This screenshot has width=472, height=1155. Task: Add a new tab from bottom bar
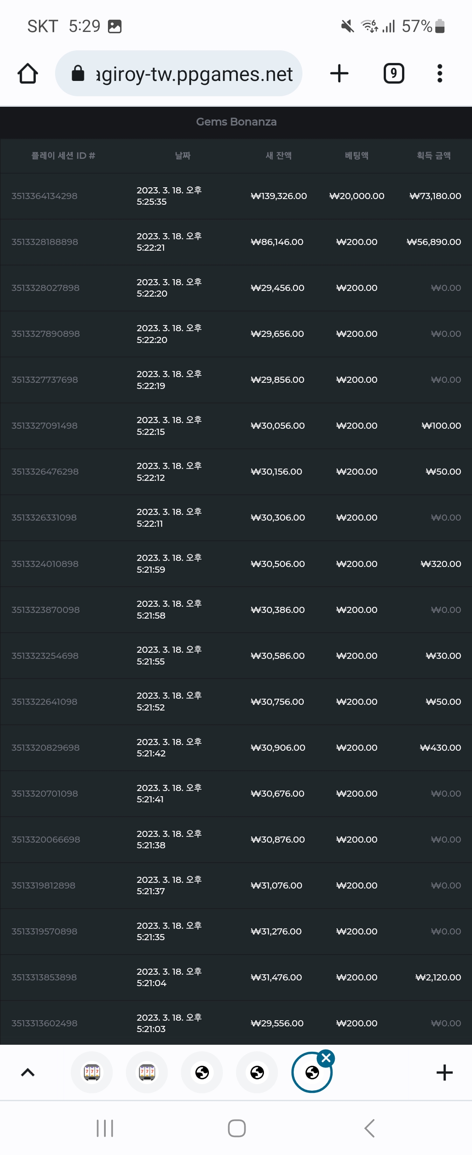click(444, 1072)
